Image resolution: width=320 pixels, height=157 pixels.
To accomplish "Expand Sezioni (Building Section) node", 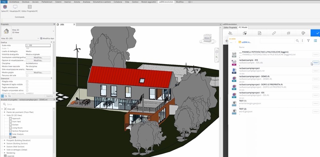I will 4,143.
